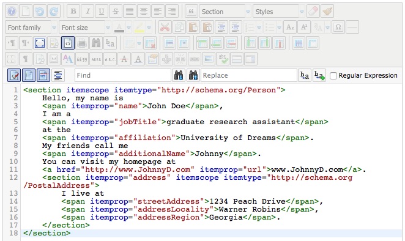This screenshot has height=241, width=405.
Task: Apply justify full alignment
Action: 130,12
